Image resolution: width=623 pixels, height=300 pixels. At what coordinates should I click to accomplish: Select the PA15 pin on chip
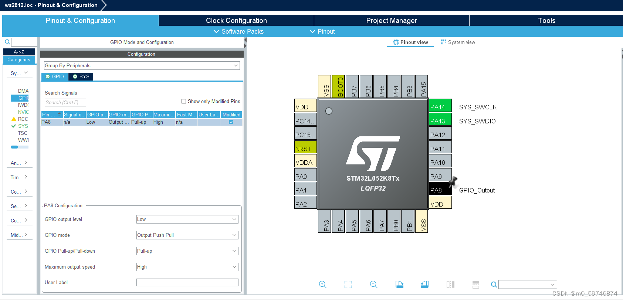coord(421,86)
